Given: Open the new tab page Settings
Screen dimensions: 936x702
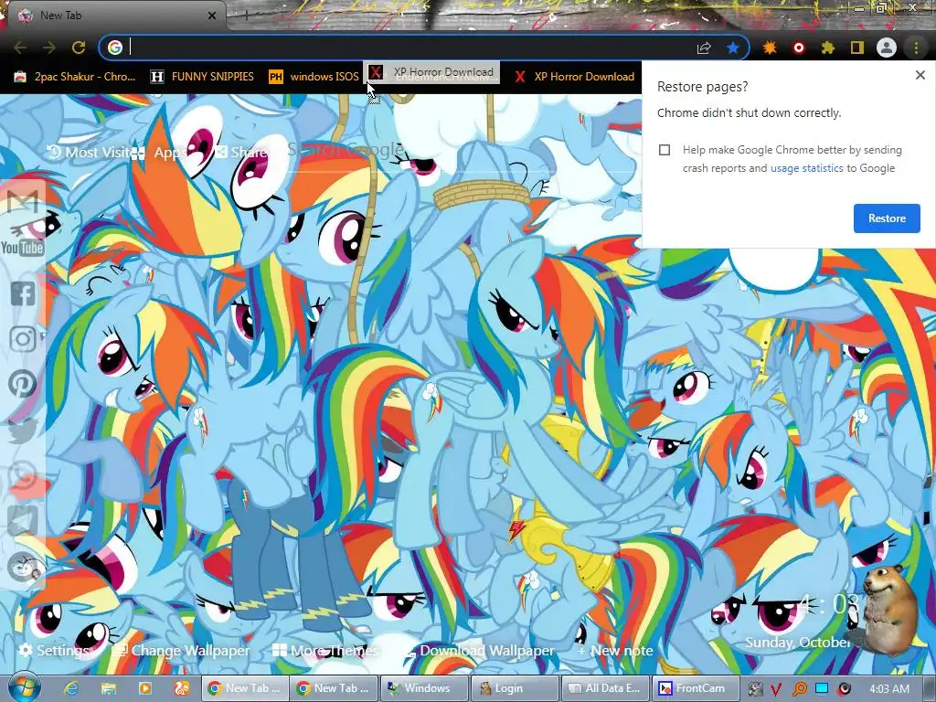Looking at the screenshot, I should pyautogui.click(x=52, y=650).
